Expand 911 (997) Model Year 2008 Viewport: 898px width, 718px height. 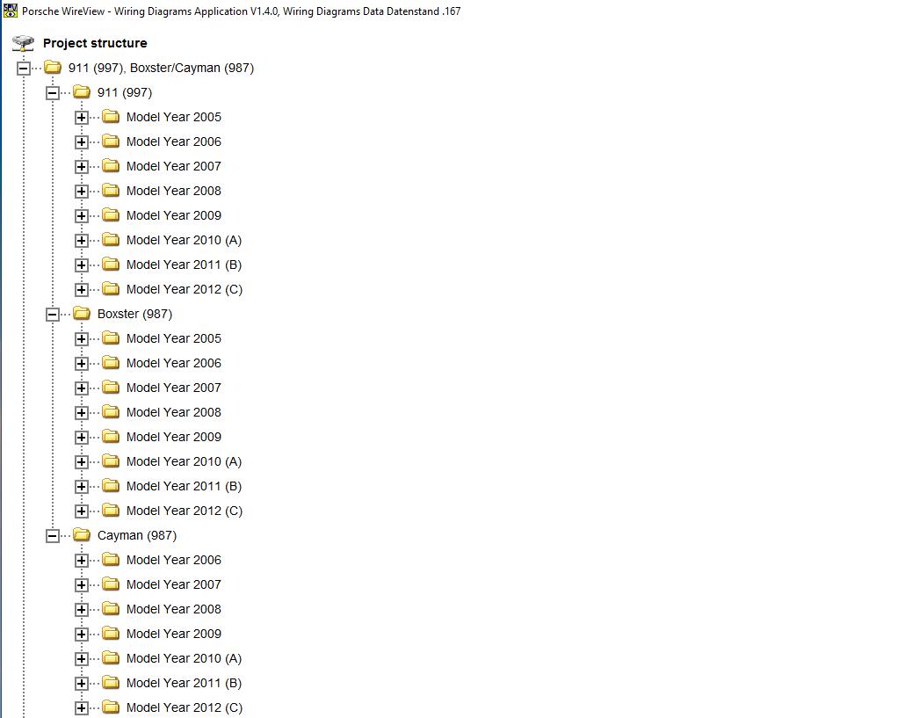(x=82, y=192)
